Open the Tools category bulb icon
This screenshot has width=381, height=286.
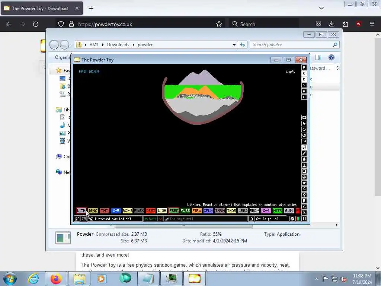coord(304,195)
